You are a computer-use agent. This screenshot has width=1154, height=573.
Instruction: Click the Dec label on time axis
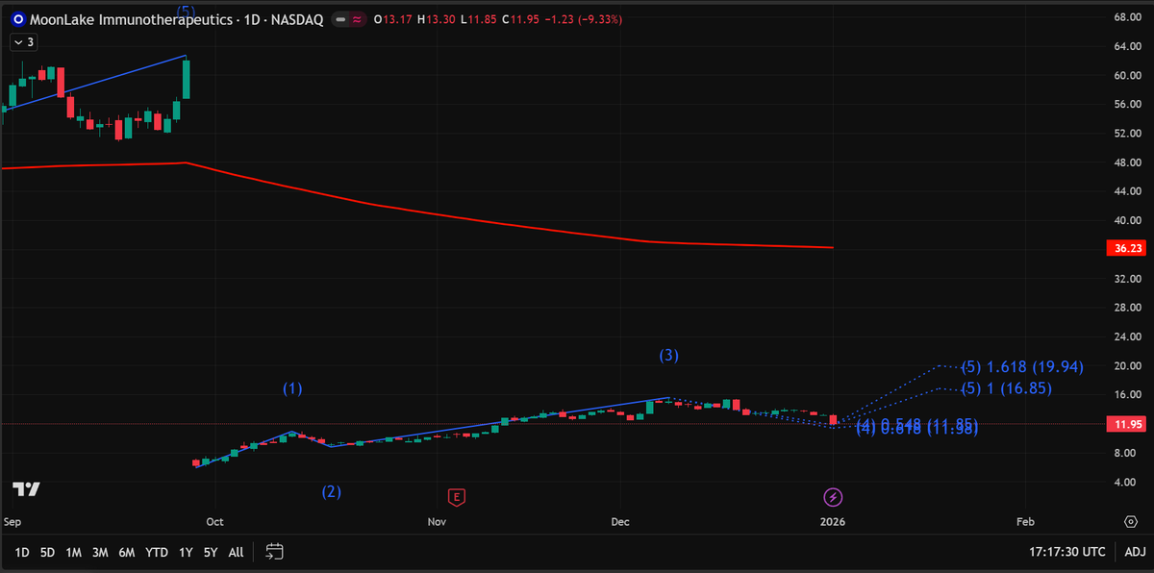(620, 522)
